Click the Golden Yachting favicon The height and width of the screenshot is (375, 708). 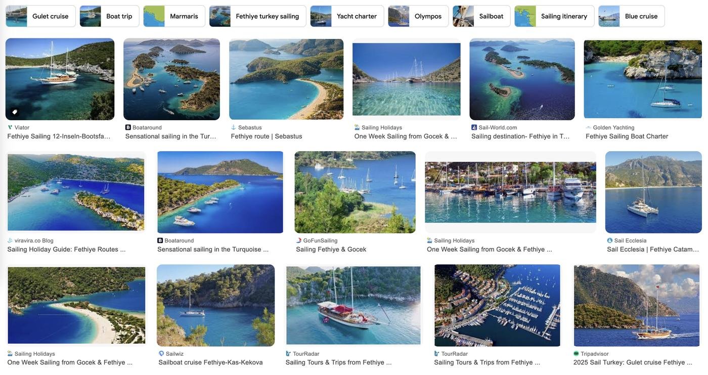point(589,127)
